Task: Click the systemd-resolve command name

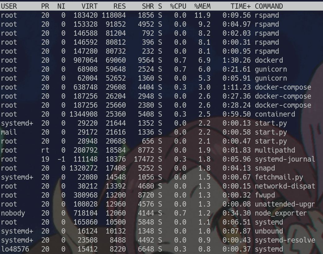Action: [x=285, y=240]
